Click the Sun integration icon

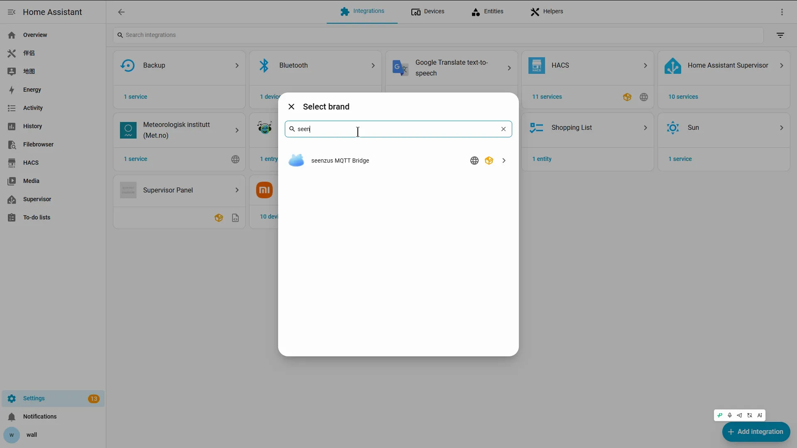(673, 128)
